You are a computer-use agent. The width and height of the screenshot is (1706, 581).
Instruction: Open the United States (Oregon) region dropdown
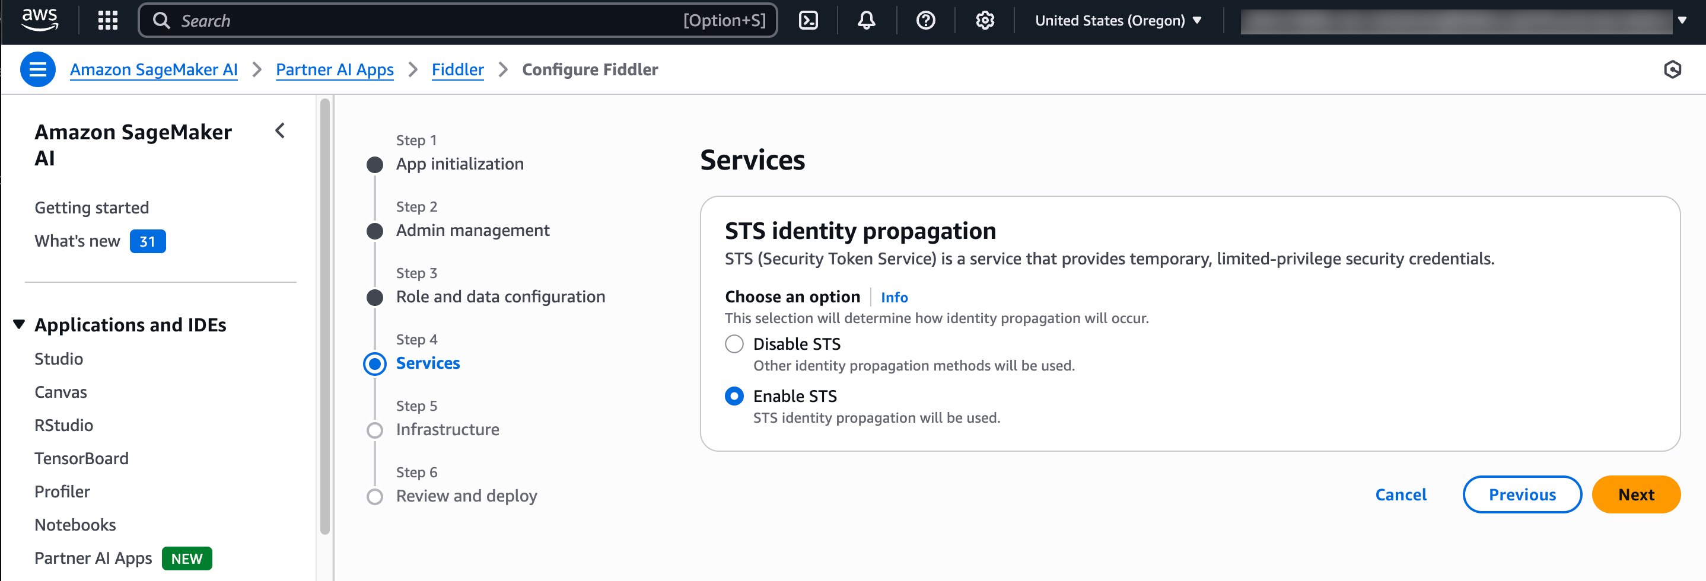(x=1119, y=20)
